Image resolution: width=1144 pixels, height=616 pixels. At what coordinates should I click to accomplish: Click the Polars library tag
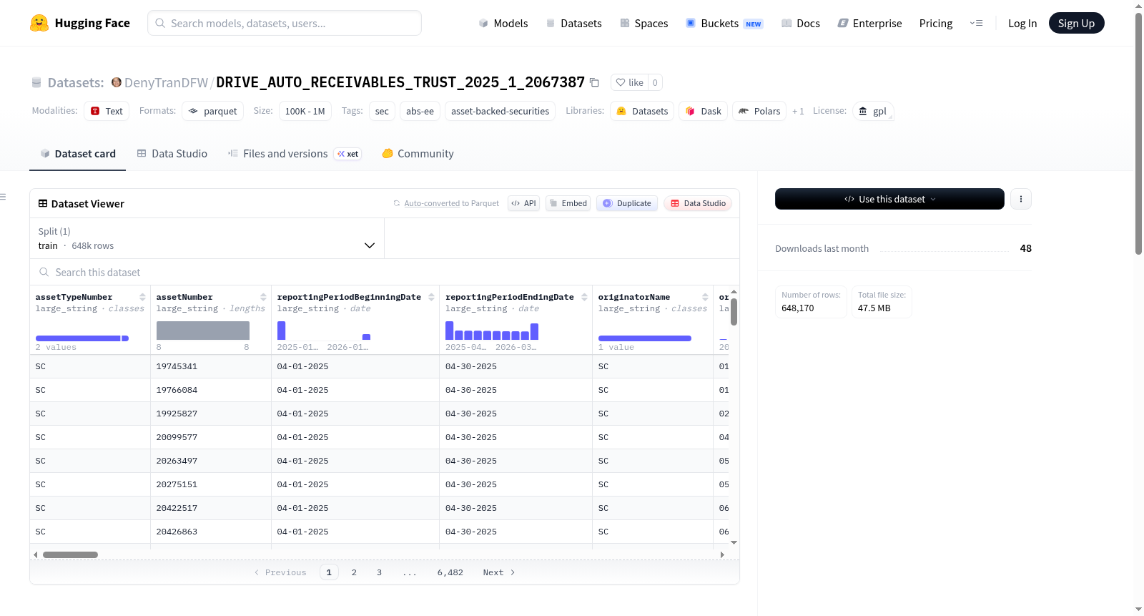pyautogui.click(x=759, y=111)
